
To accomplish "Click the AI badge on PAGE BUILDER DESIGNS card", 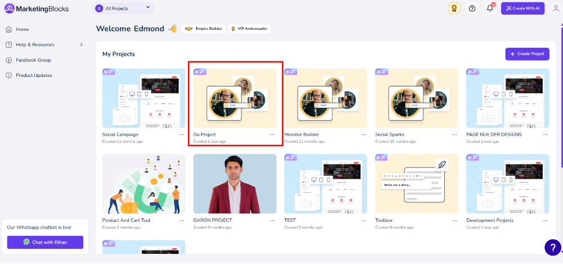I will coord(473,72).
